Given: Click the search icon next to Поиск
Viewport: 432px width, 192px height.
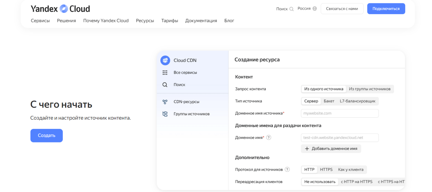Looking at the screenshot, I should point(292,9).
